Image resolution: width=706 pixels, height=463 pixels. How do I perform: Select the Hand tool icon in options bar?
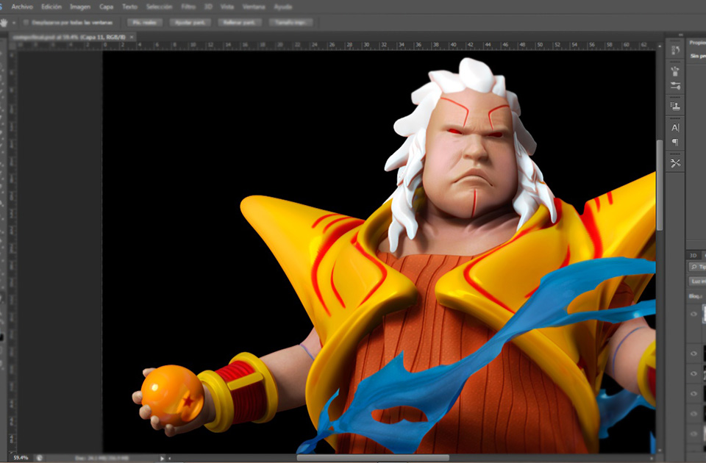pos(4,23)
